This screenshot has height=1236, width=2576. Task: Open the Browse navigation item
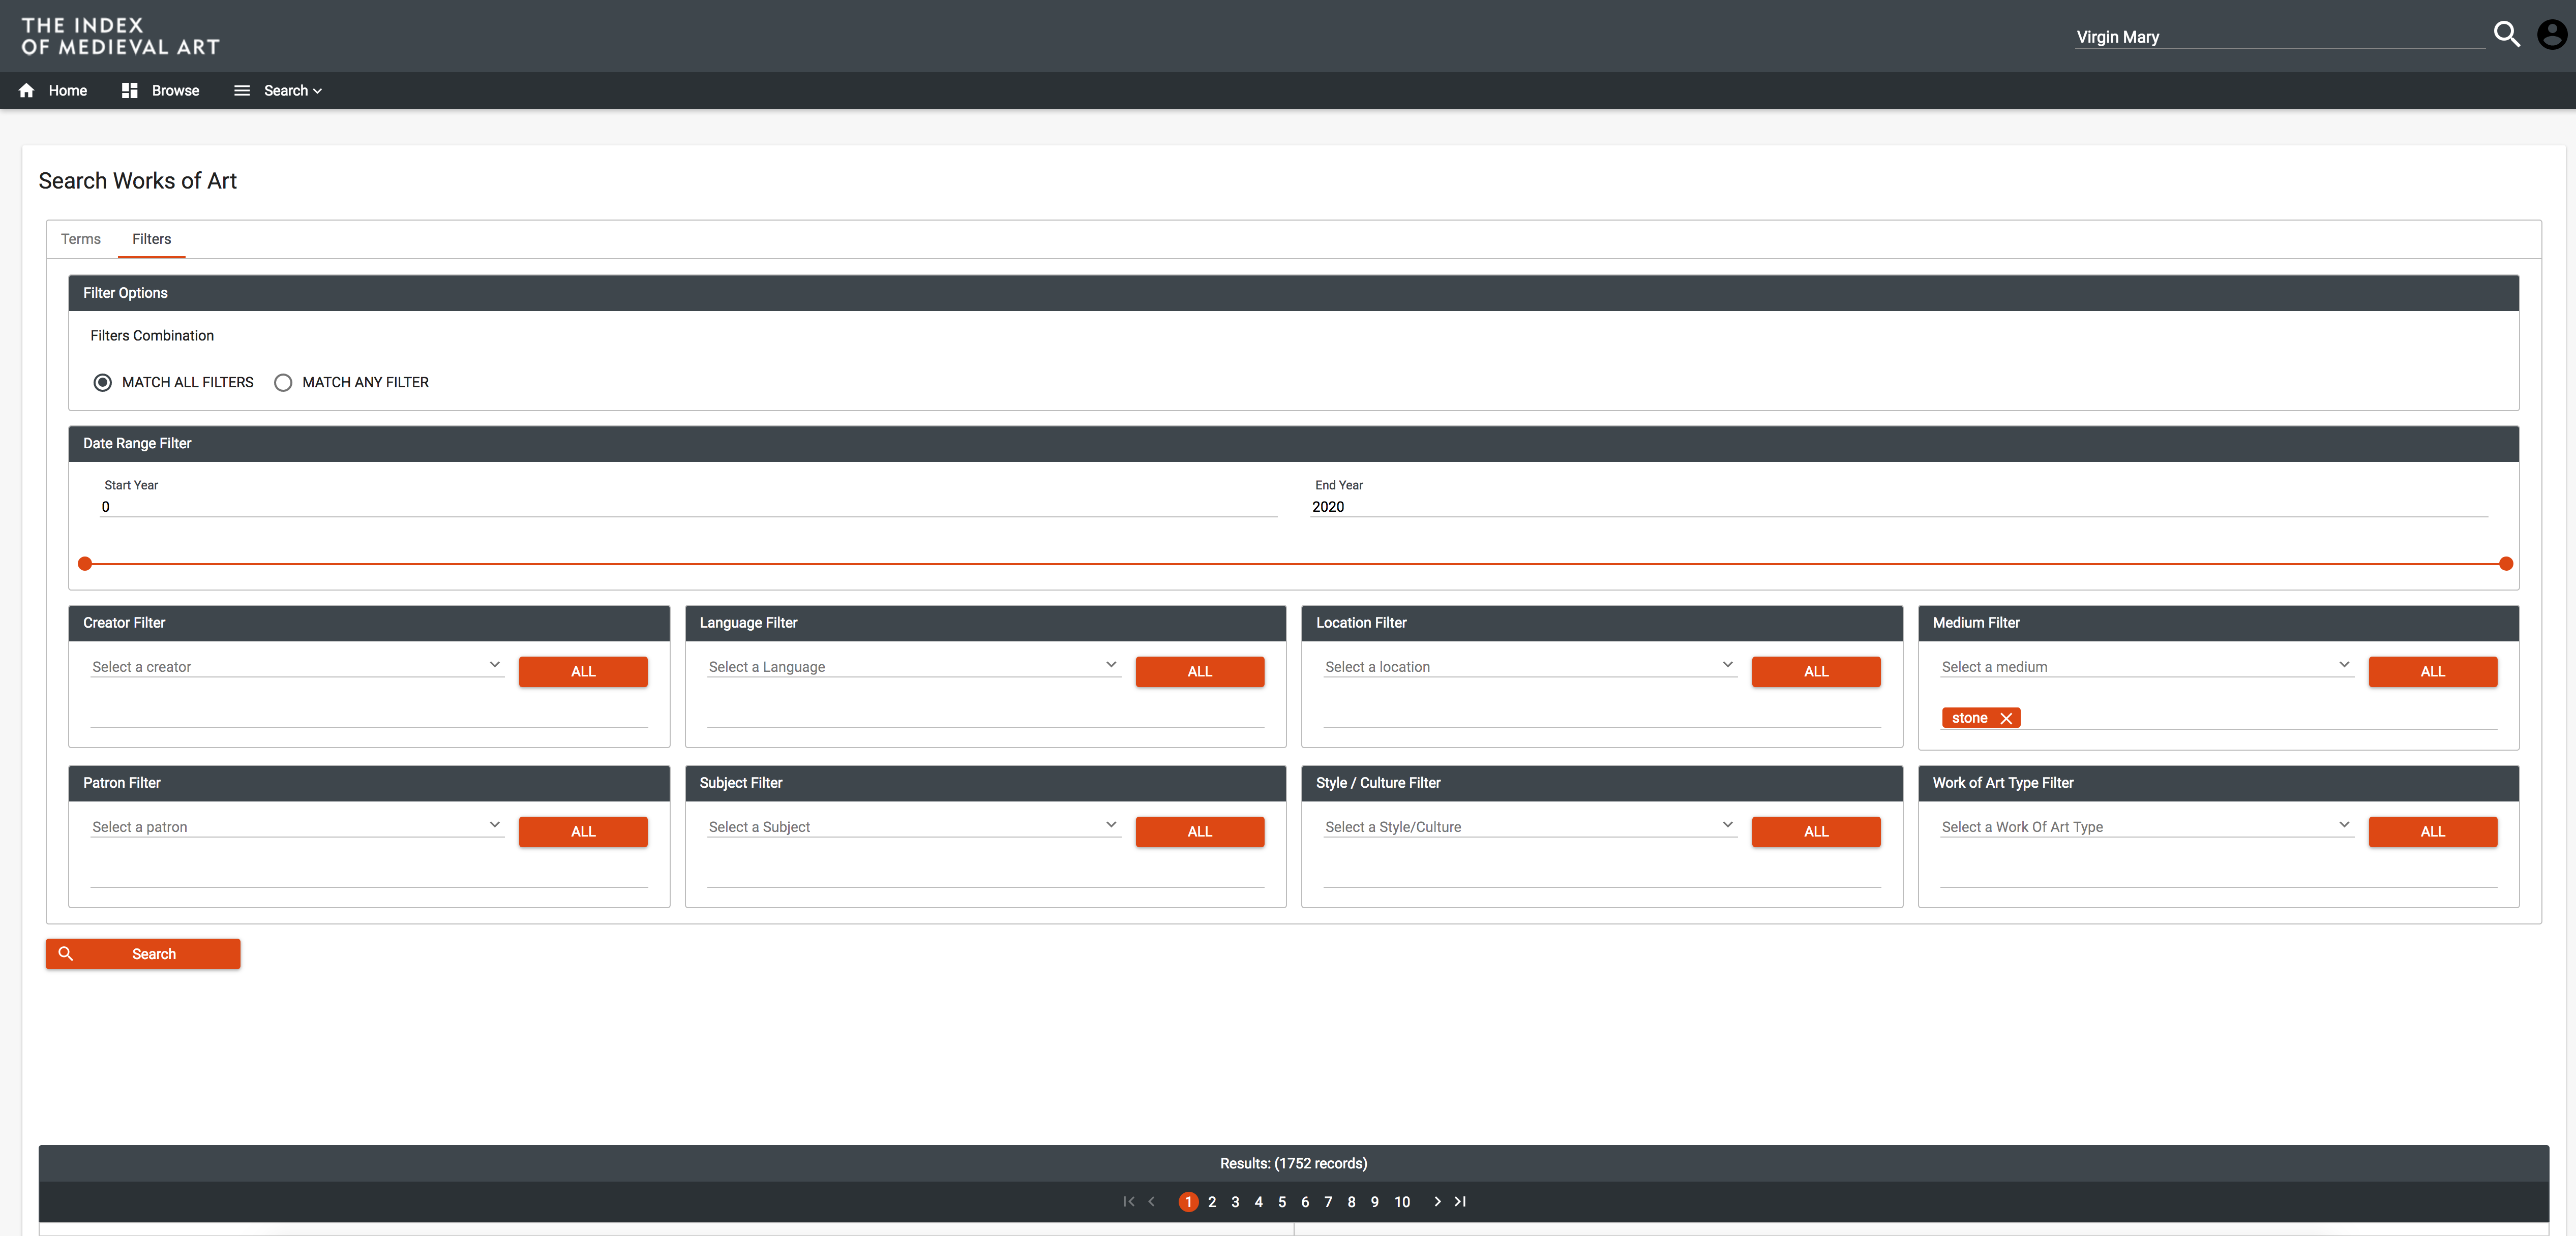tap(176, 91)
